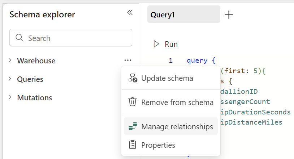The width and height of the screenshot is (294, 159).
Task: Click the magnifier icon in the search box
Action: (x=19, y=38)
